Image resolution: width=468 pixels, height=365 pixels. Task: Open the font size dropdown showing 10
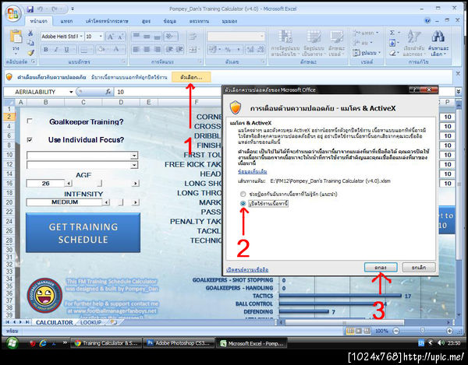(x=101, y=37)
